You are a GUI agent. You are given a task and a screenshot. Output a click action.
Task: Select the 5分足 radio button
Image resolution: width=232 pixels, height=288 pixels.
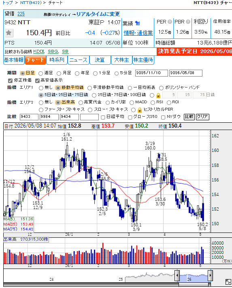pyautogui.click(x=116, y=73)
